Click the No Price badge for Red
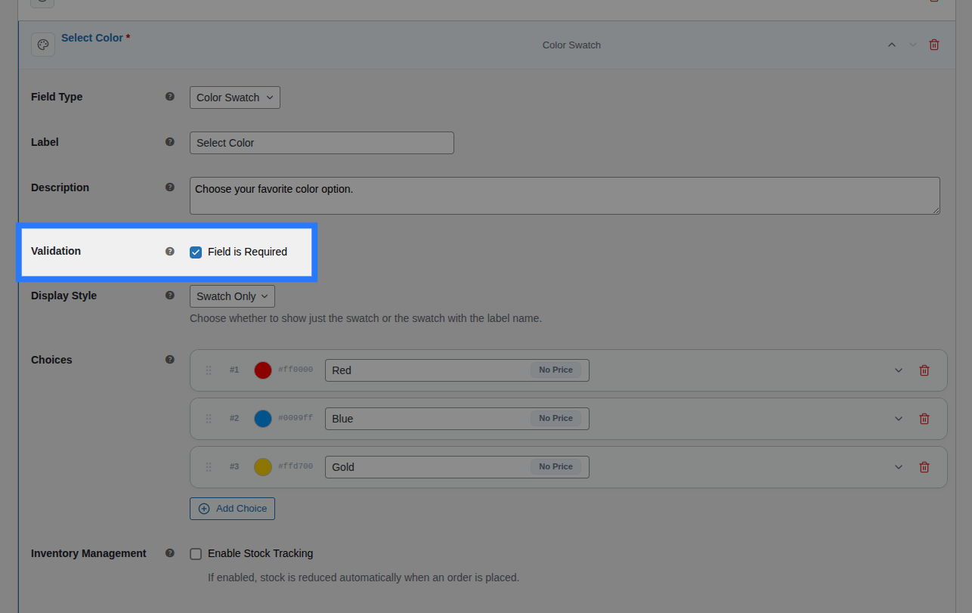Image resolution: width=972 pixels, height=613 pixels. point(556,370)
